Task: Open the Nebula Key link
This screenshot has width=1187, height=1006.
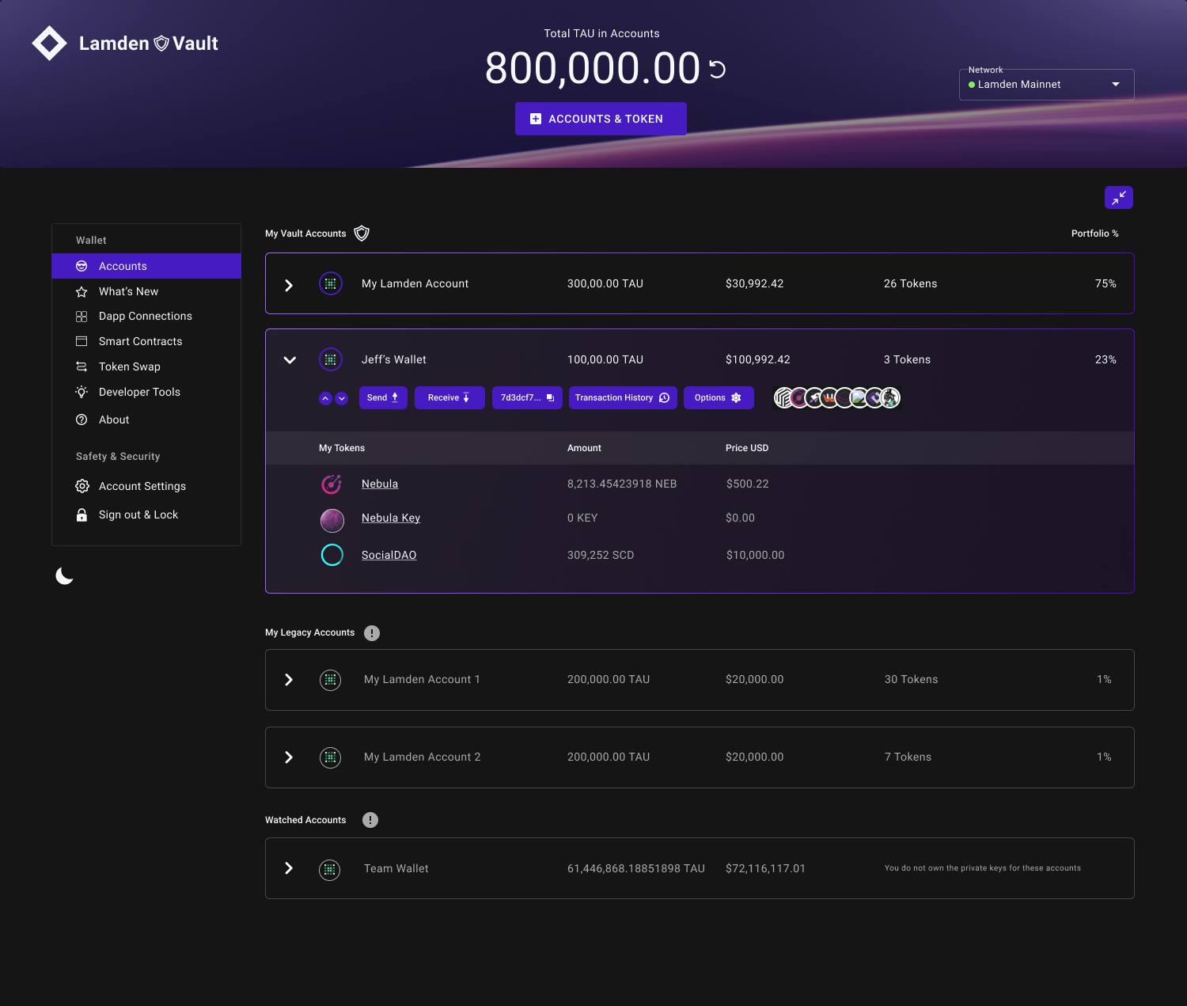Action: (x=391, y=518)
